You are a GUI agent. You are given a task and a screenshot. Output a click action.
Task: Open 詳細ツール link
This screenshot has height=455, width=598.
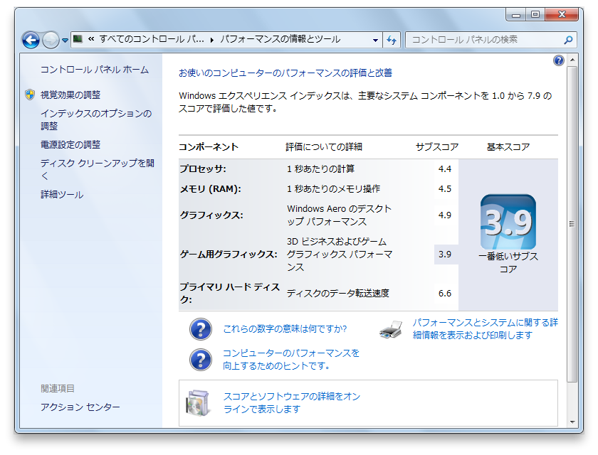click(62, 195)
